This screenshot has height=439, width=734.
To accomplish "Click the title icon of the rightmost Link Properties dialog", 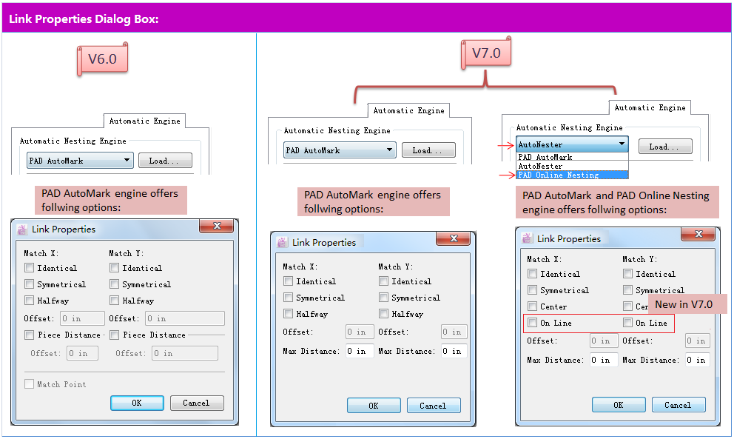I will (x=528, y=238).
